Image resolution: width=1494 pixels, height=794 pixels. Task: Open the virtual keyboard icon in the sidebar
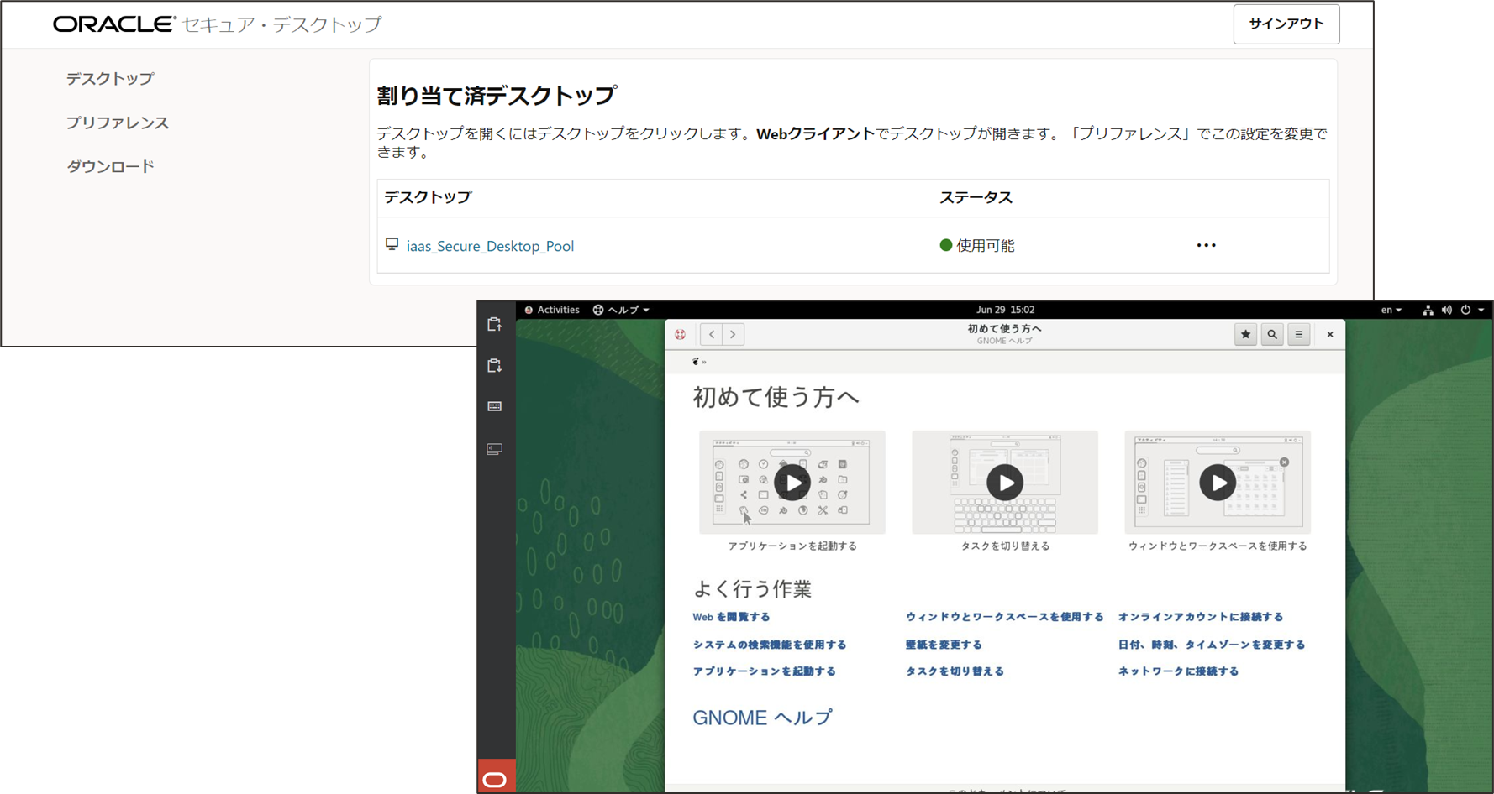(x=494, y=406)
